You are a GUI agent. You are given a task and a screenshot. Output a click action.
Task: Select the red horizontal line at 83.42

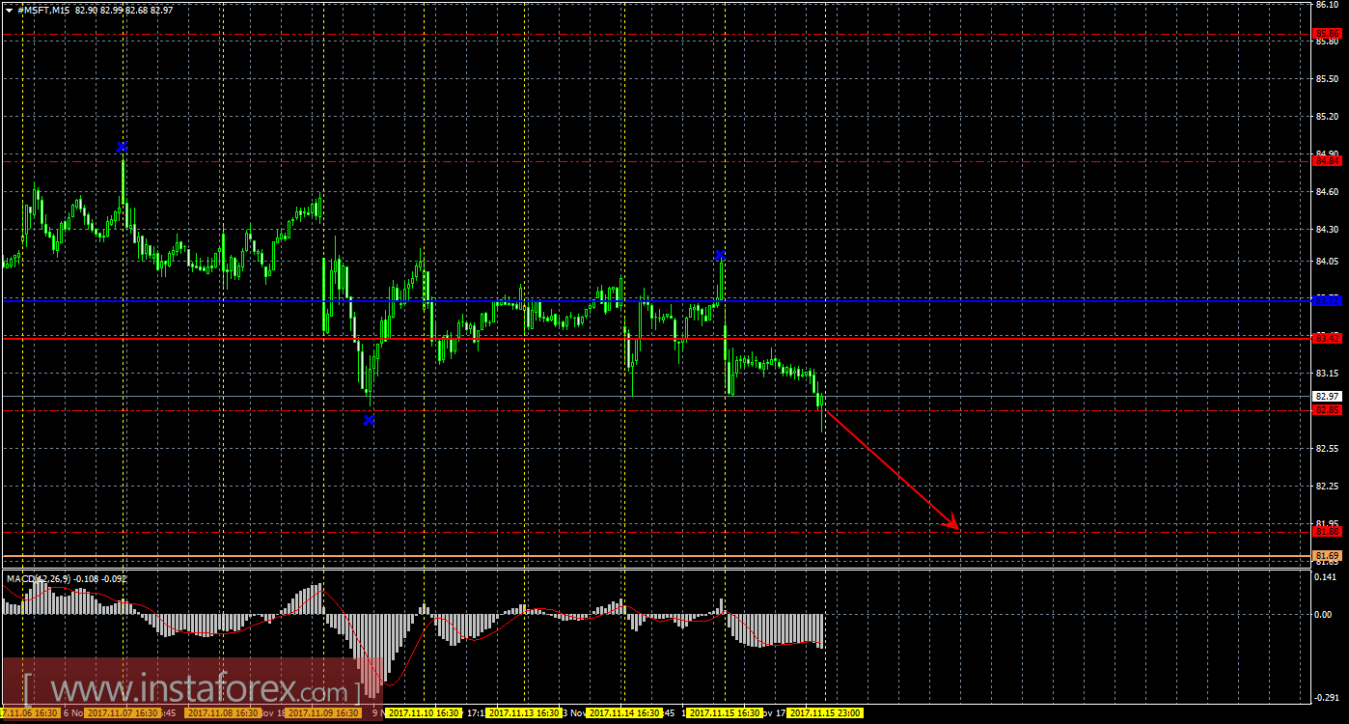coord(656,338)
